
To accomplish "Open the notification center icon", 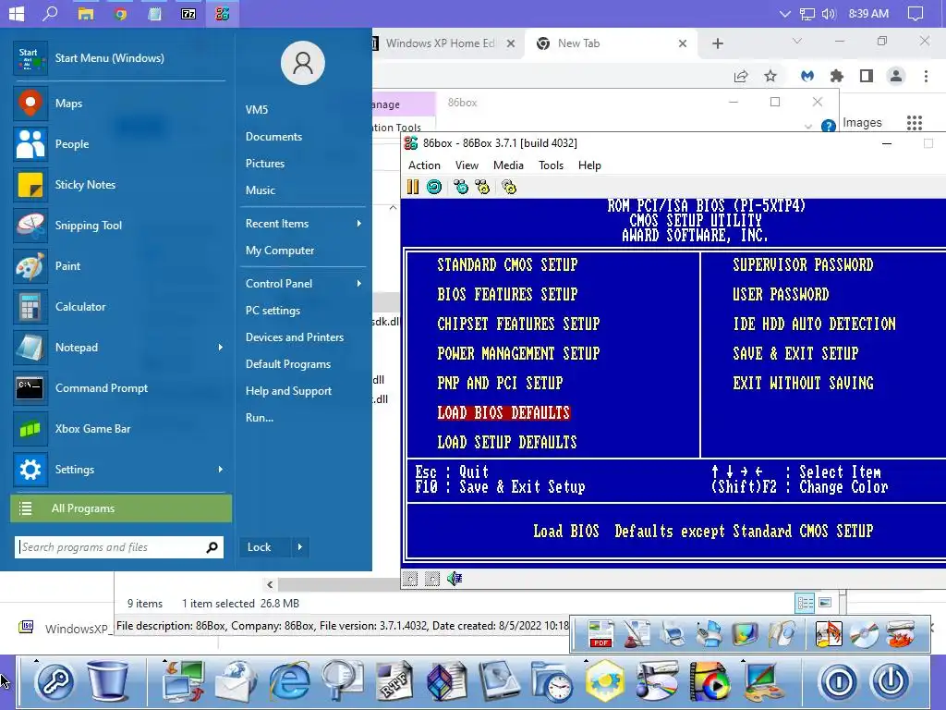I will [x=916, y=13].
